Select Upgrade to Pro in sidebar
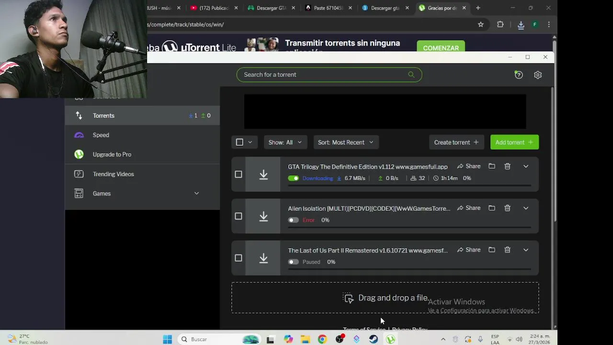Viewport: 613px width, 345px height. [142, 154]
